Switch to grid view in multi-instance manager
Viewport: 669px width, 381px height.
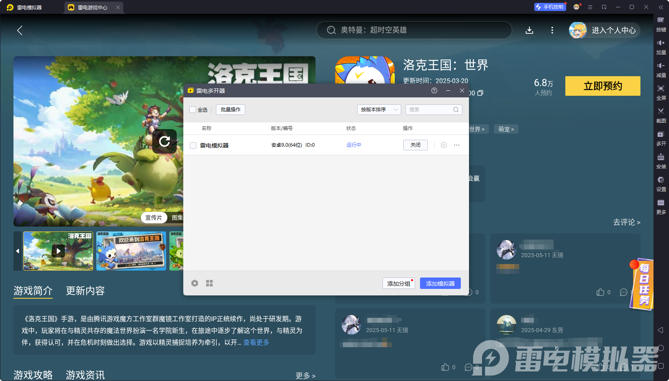point(209,283)
